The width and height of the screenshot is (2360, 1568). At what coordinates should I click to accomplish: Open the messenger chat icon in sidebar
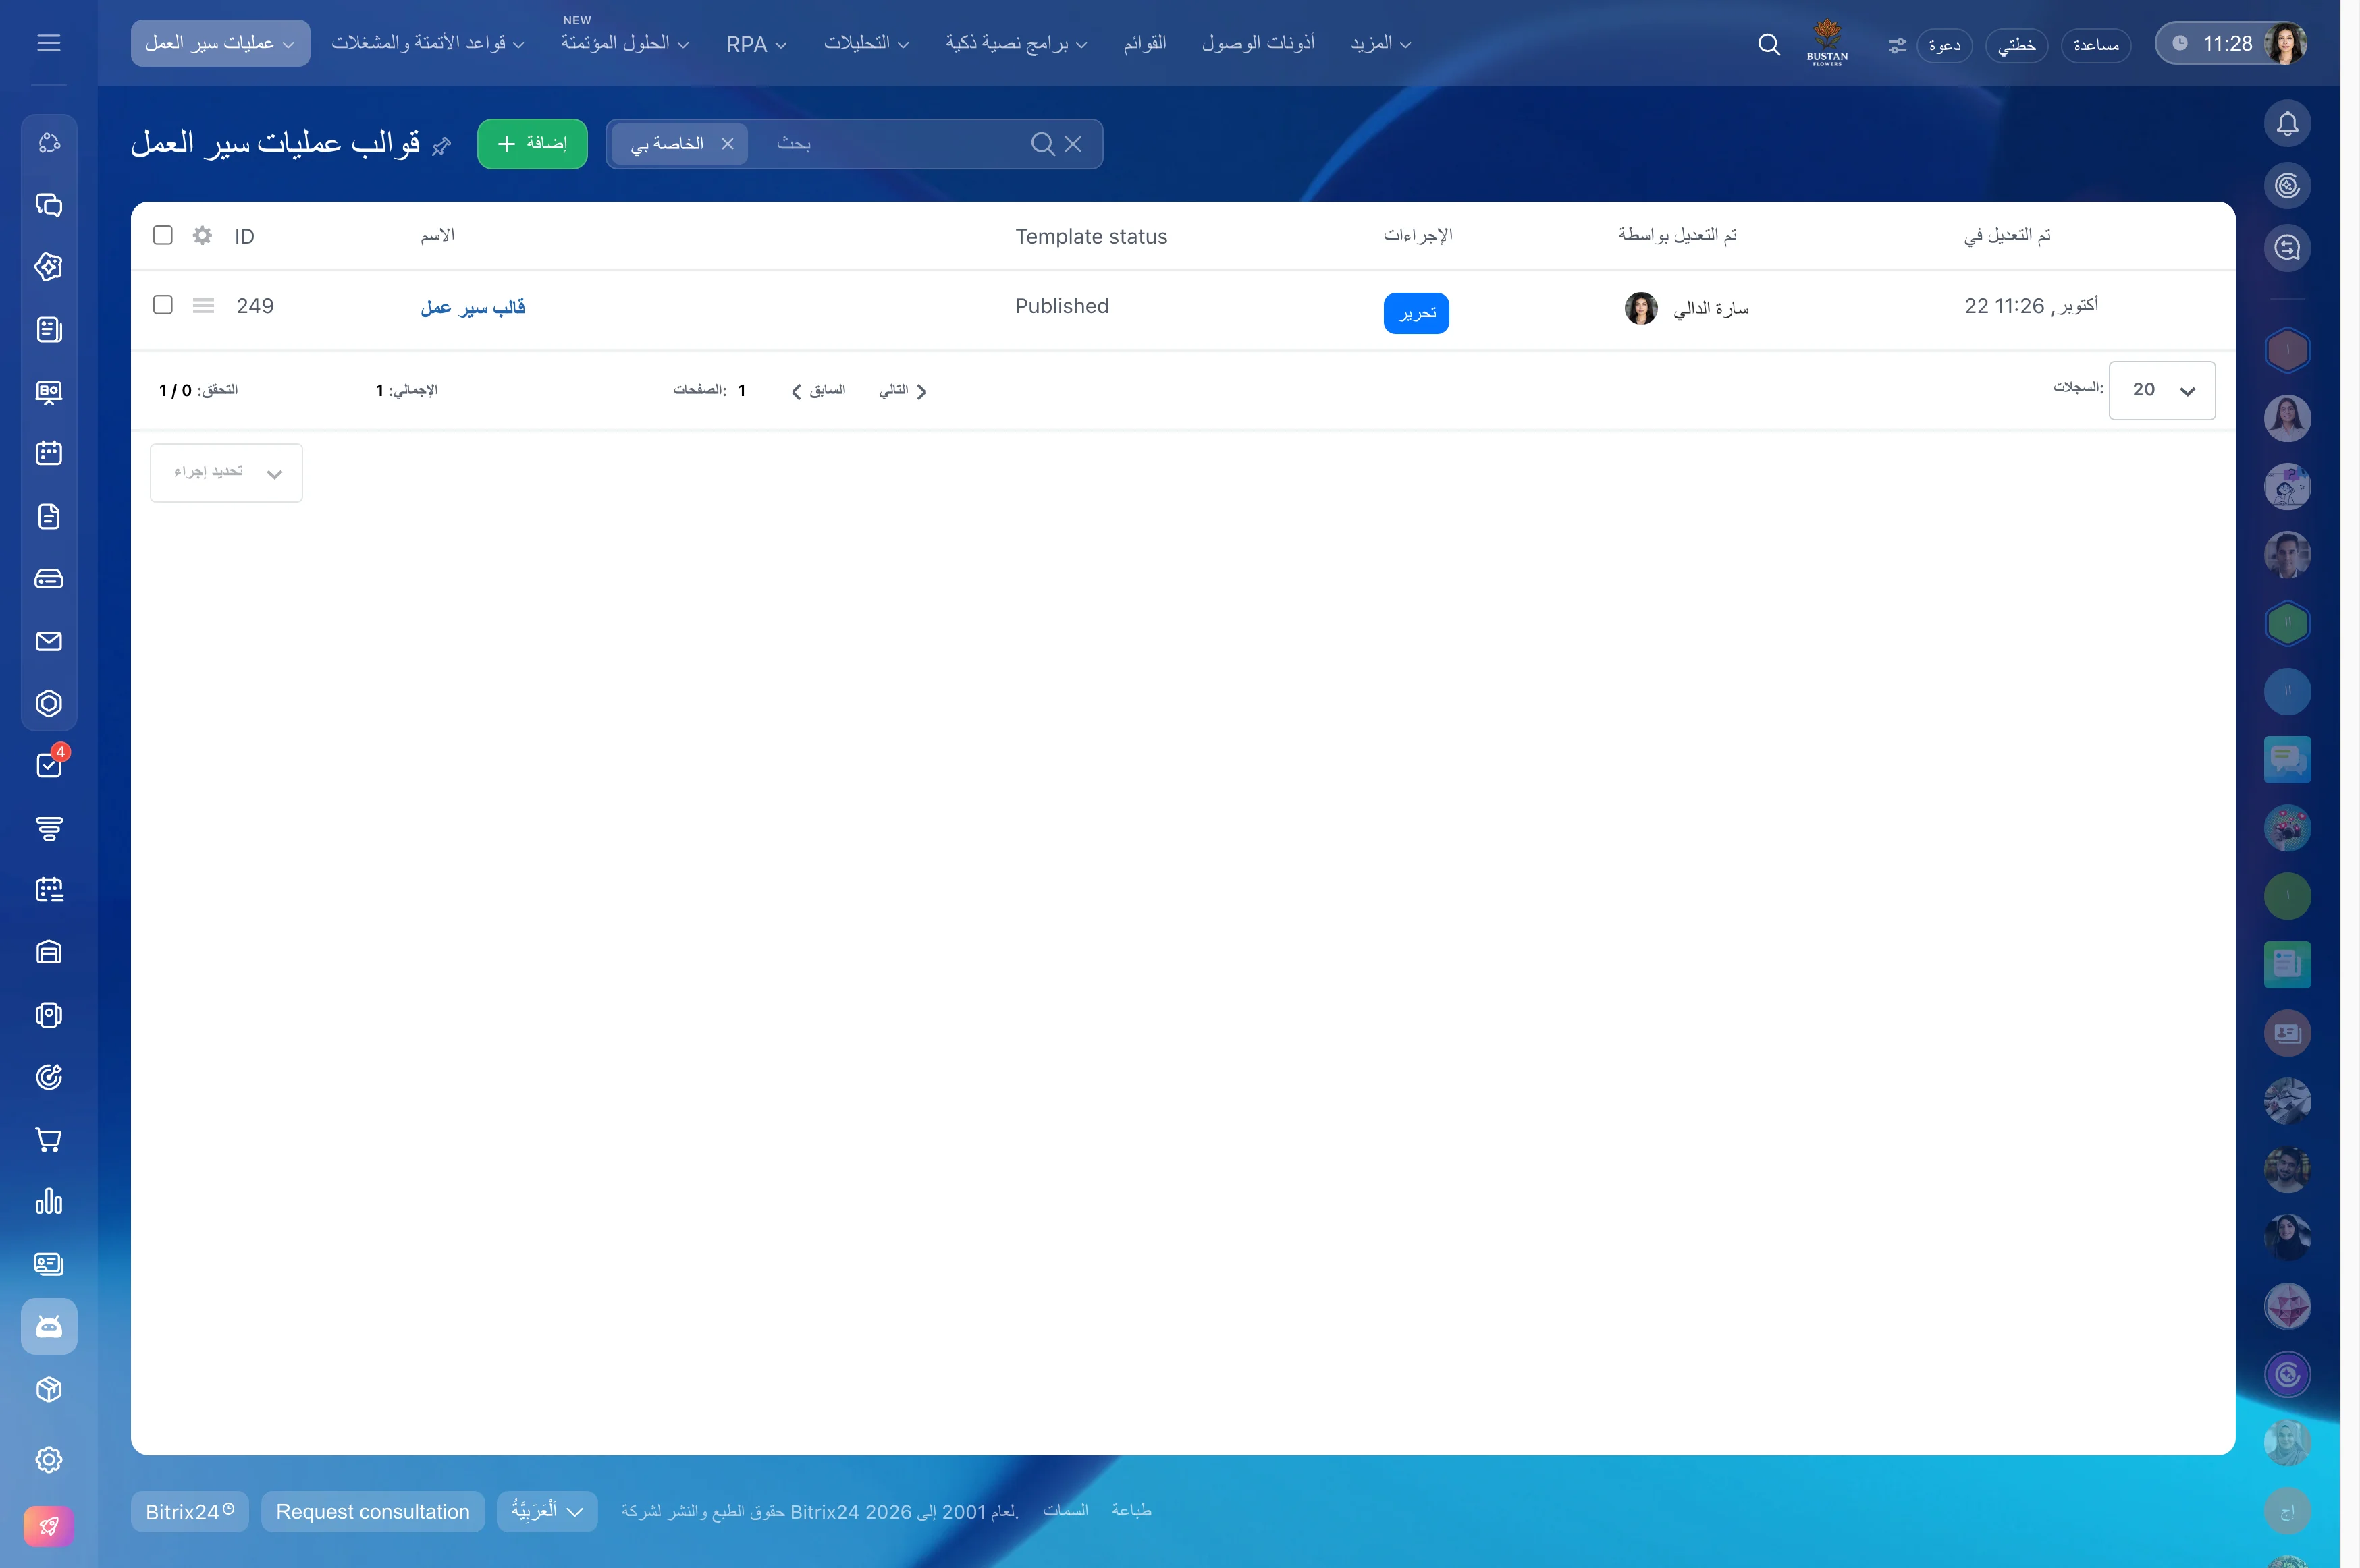(x=48, y=205)
